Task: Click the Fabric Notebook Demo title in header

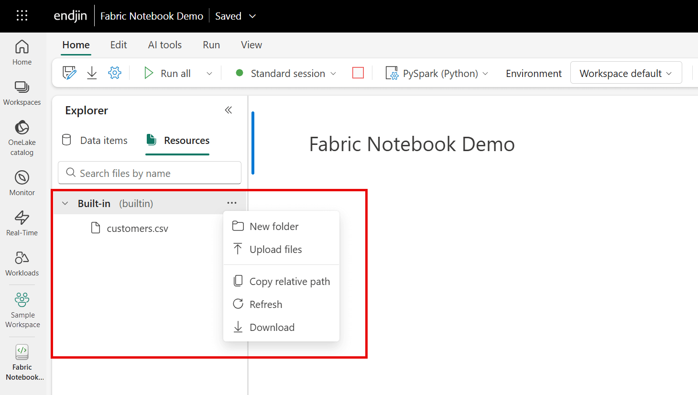Action: (152, 16)
